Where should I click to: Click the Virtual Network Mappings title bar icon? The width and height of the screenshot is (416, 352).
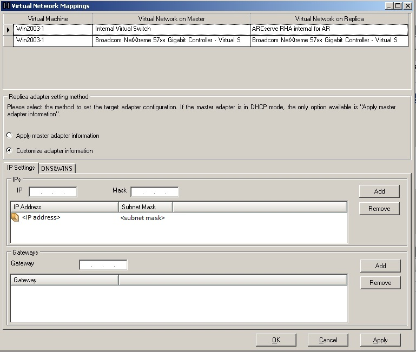coord(6,6)
